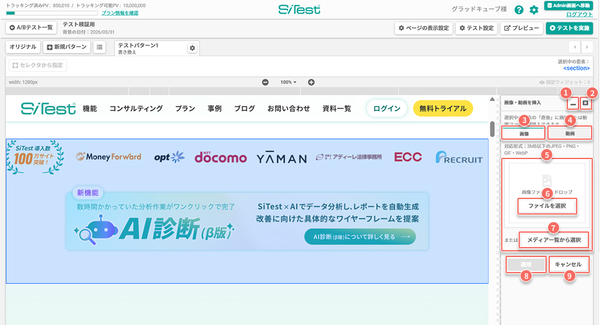Open お問い合わせ menu item
The width and height of the screenshot is (601, 325).
(288, 109)
